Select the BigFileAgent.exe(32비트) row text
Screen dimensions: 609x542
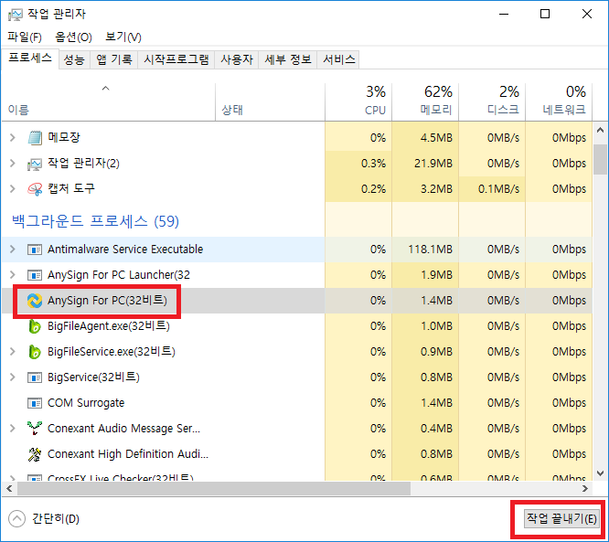[x=109, y=326]
